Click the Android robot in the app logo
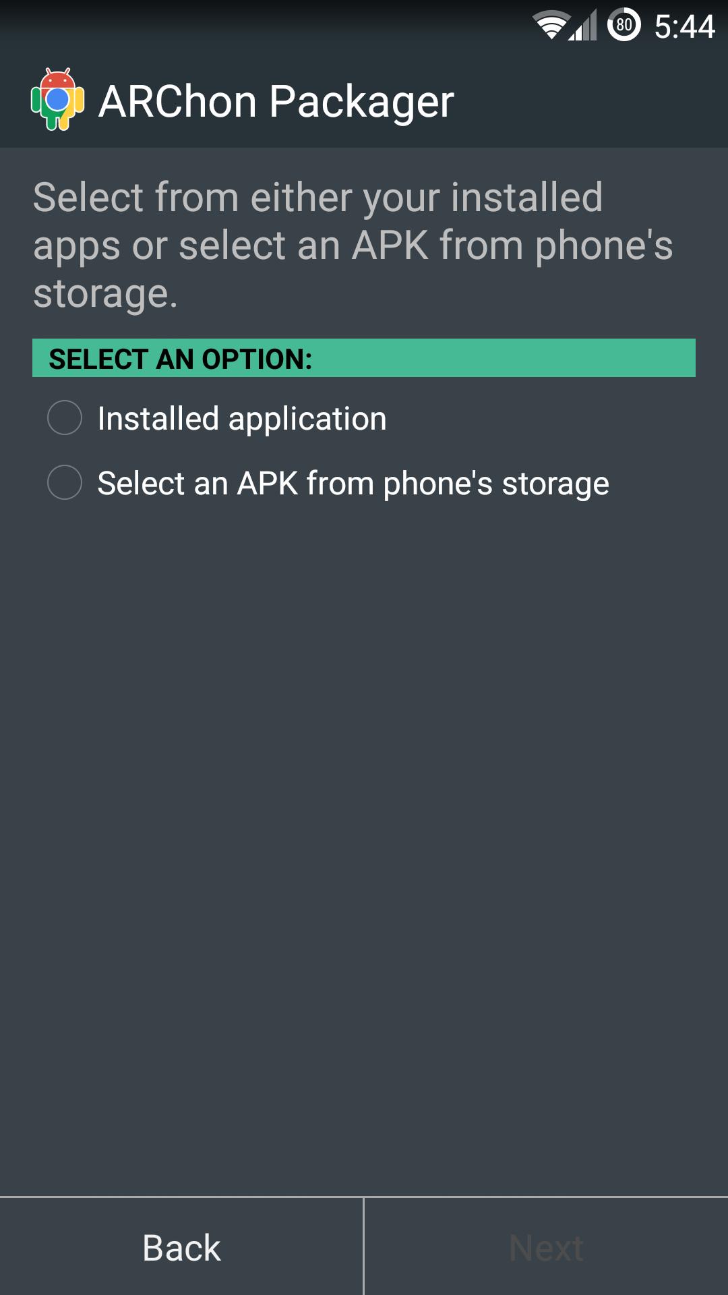 [57, 101]
